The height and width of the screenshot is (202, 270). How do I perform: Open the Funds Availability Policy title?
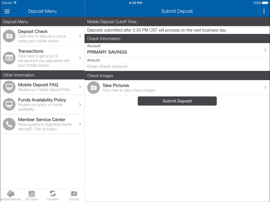click(x=42, y=100)
